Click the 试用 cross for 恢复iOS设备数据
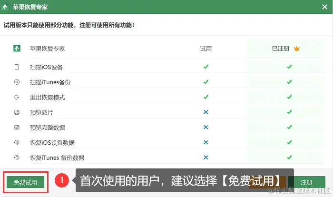 [206, 142]
